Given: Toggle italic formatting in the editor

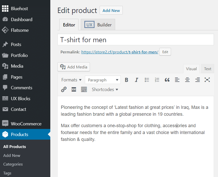Looking at the screenshot, I should coord(136,80).
